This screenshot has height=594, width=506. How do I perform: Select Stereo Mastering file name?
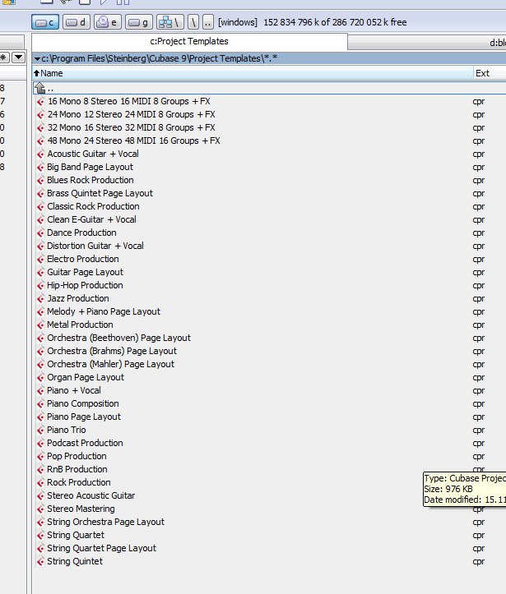tap(81, 509)
